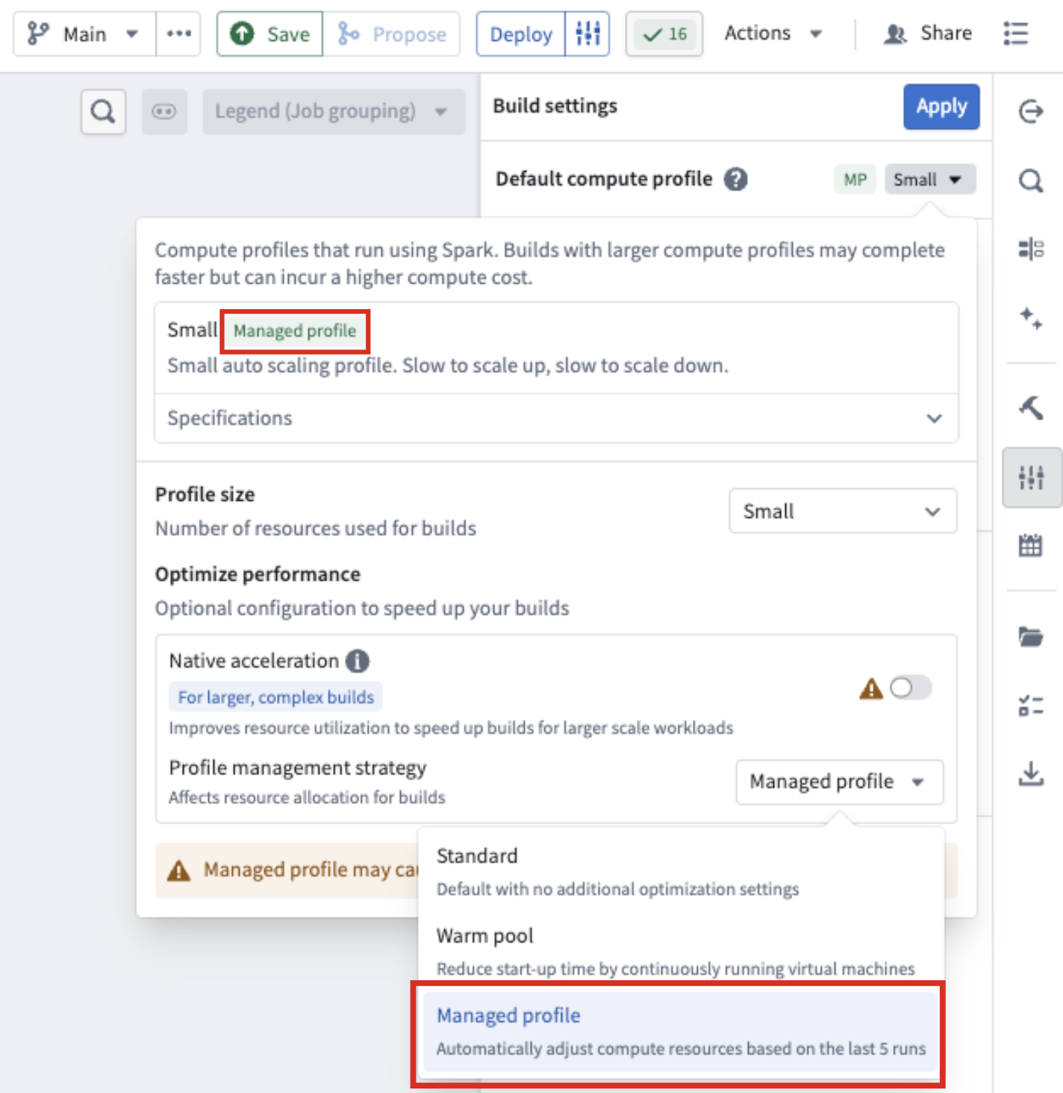This screenshot has height=1093, width=1063.
Task: Click the compare panel icon in the sidebar
Action: tap(1032, 250)
